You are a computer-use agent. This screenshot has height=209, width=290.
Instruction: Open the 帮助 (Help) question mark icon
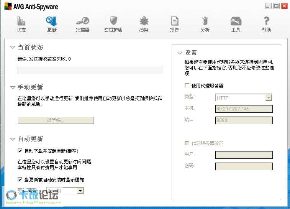click(x=267, y=21)
